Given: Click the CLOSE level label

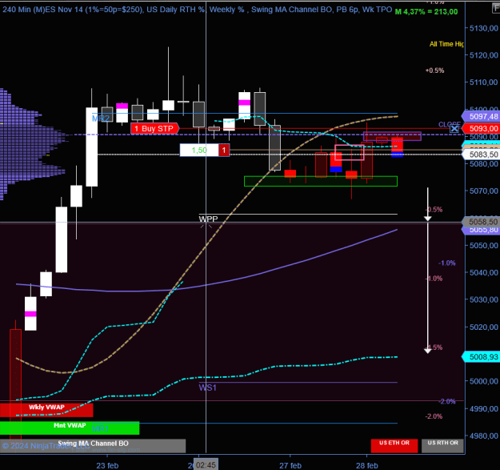Looking at the screenshot, I should click(450, 124).
